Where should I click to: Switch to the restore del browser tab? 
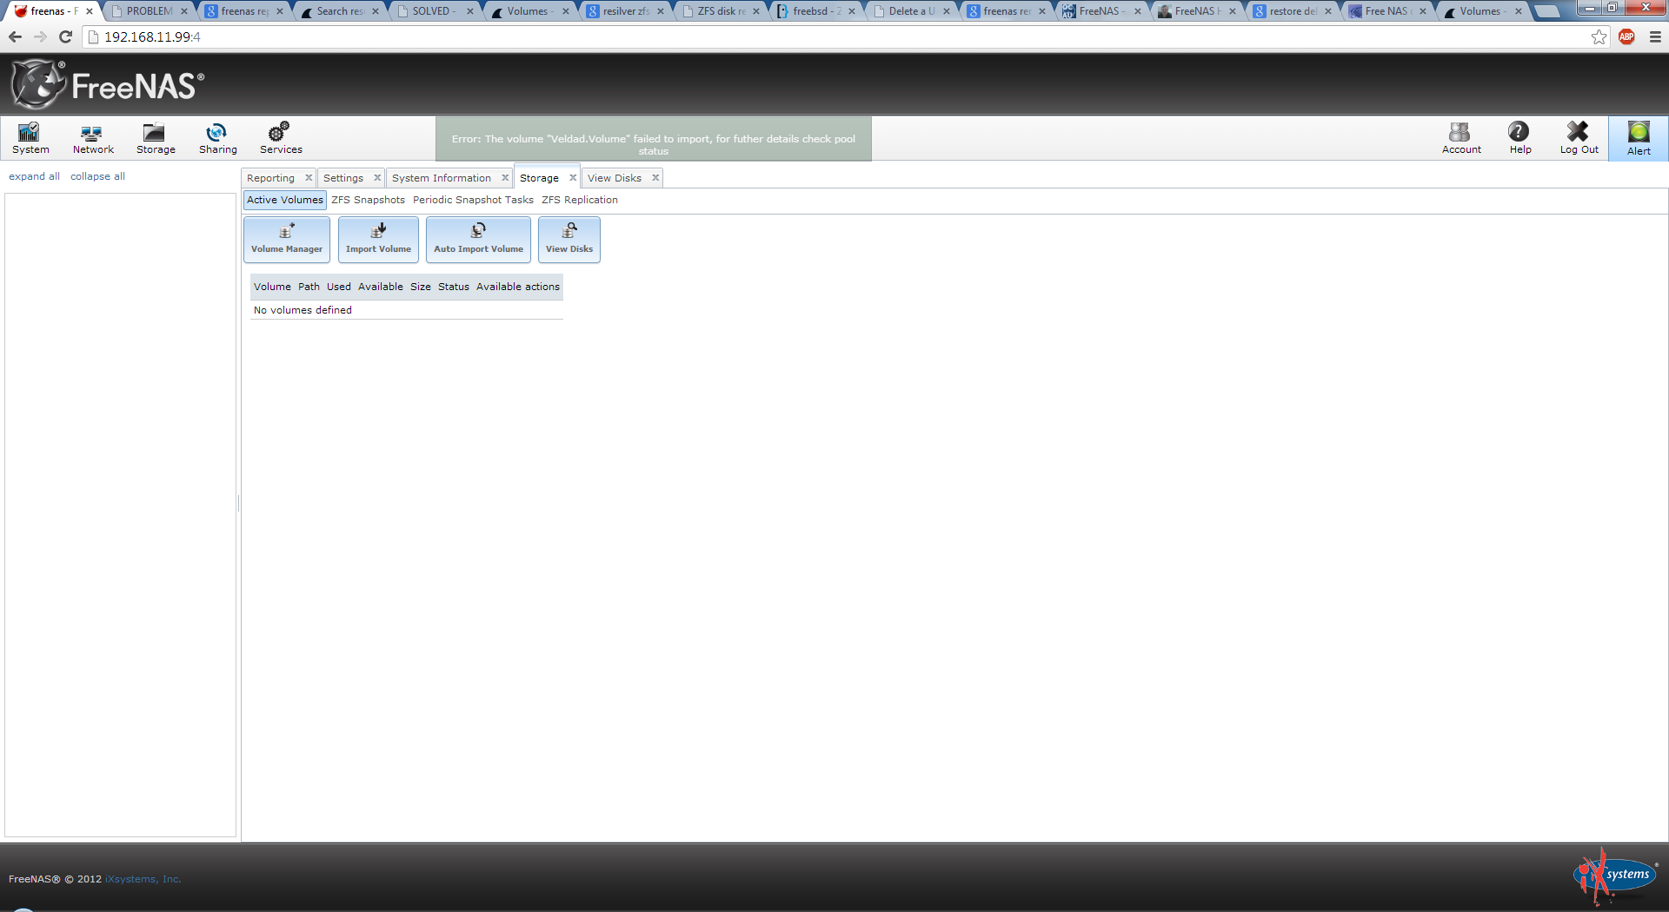(x=1293, y=11)
